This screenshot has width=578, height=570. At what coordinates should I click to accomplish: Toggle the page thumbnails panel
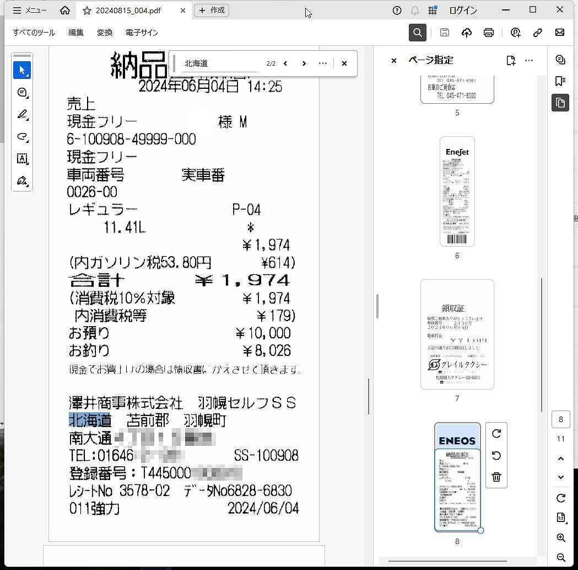point(560,103)
